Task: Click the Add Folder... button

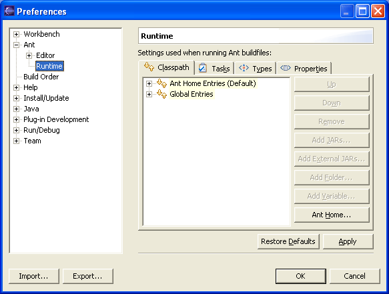Action: (x=332, y=177)
